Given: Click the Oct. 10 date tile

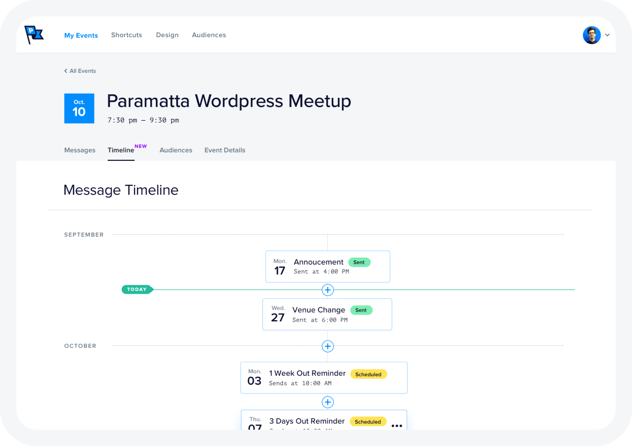Looking at the screenshot, I should [x=79, y=108].
